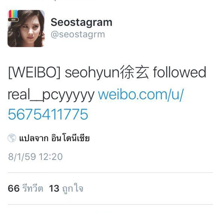Click the globe translate icon
Viewport: 213px width, 213px height.
[x=12, y=138]
